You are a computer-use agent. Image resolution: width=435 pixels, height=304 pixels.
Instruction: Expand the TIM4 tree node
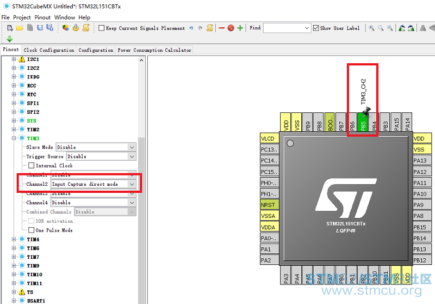coord(14,239)
